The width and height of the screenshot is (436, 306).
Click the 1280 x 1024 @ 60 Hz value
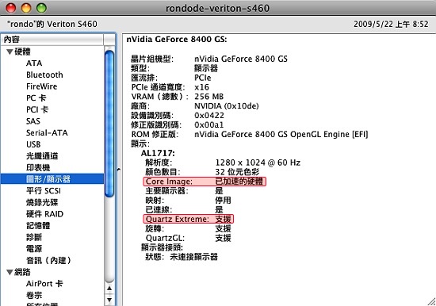pyautogui.click(x=258, y=163)
